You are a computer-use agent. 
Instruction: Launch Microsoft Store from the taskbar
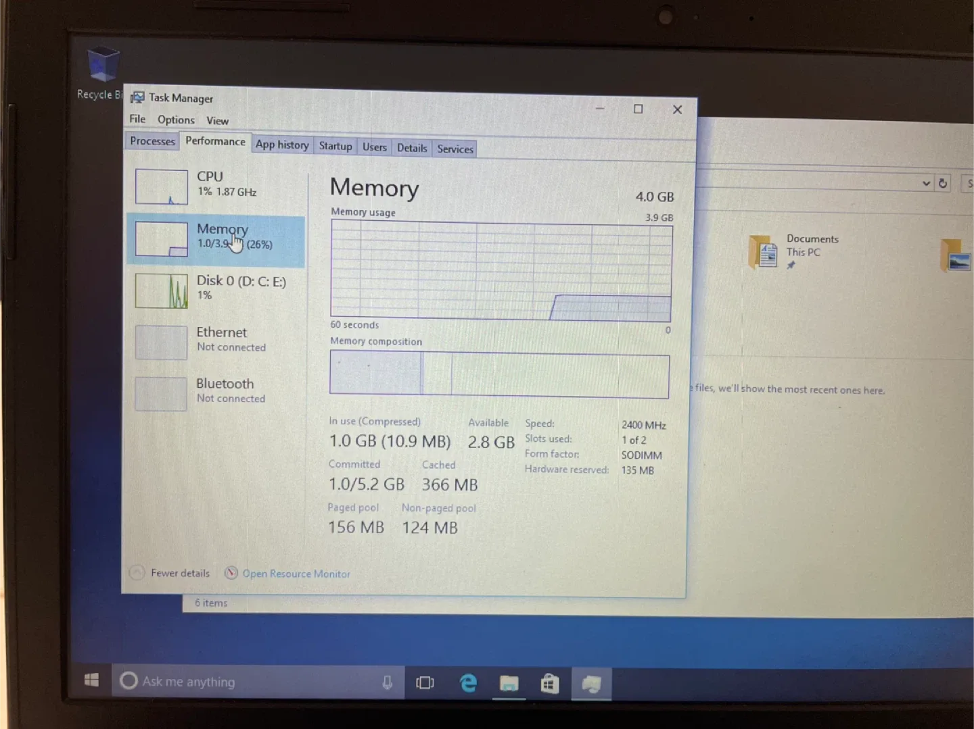tap(549, 683)
